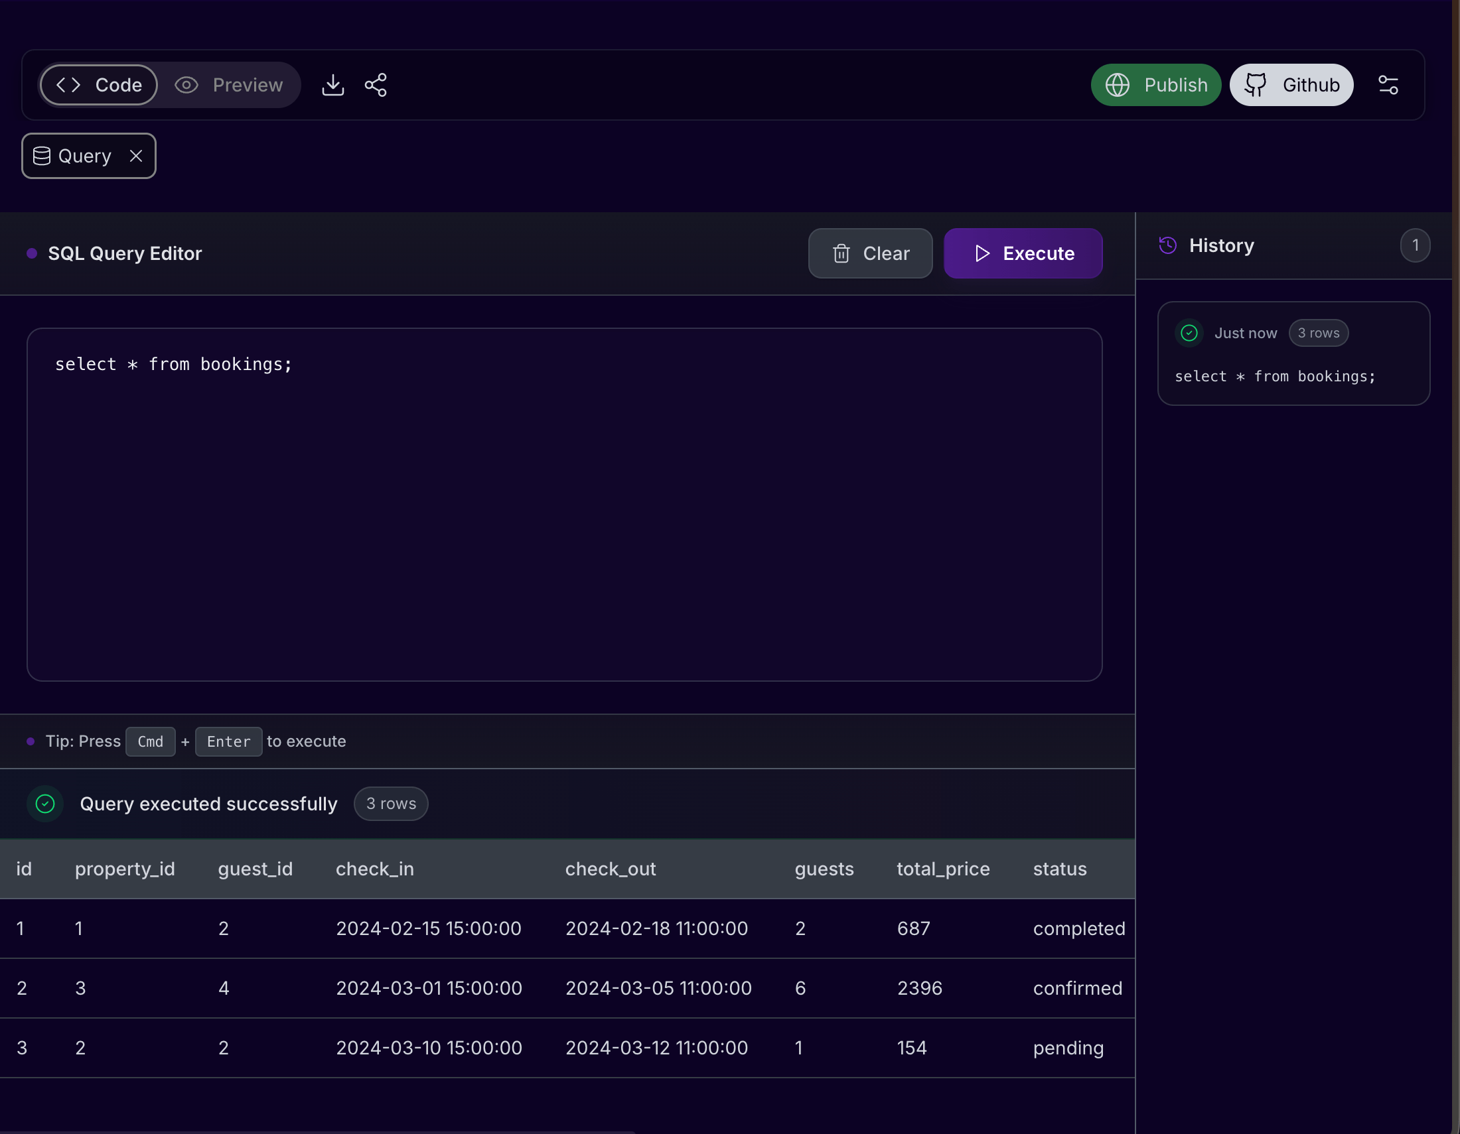The height and width of the screenshot is (1134, 1460).
Task: Click the 'SQL Query Editor' title
Action: pos(125,254)
